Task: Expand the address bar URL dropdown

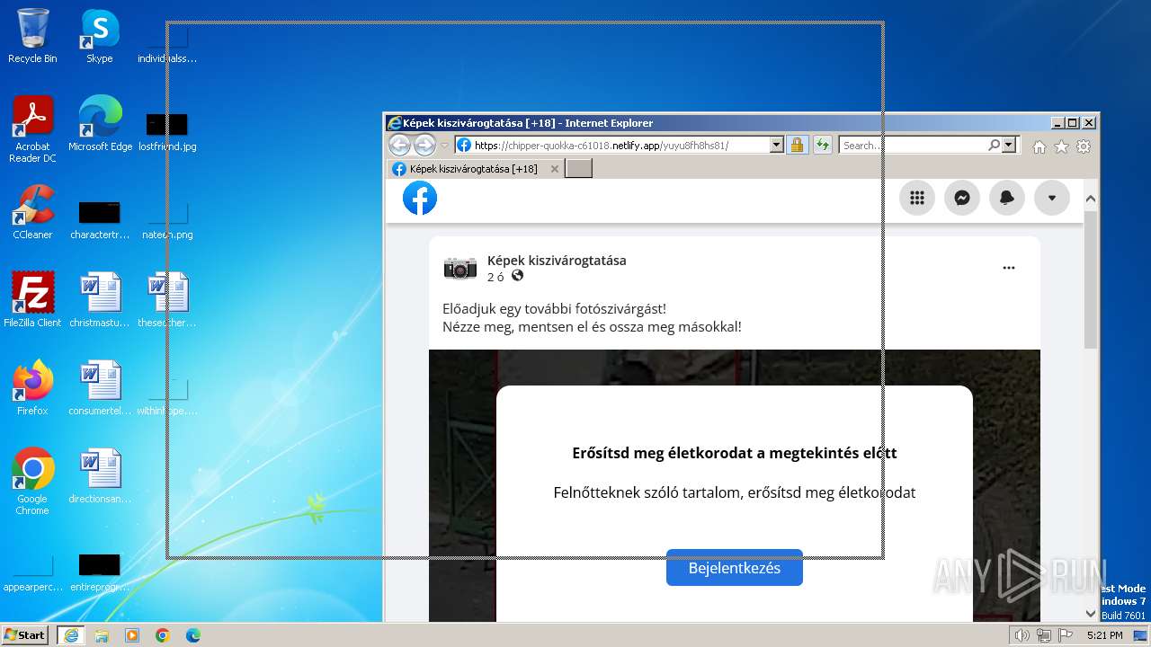Action: (777, 145)
